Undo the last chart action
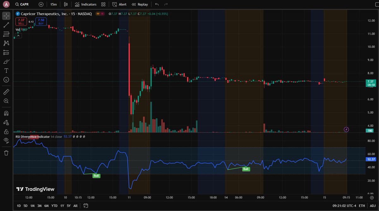Image resolution: width=379 pixels, height=211 pixels. click(157, 4)
